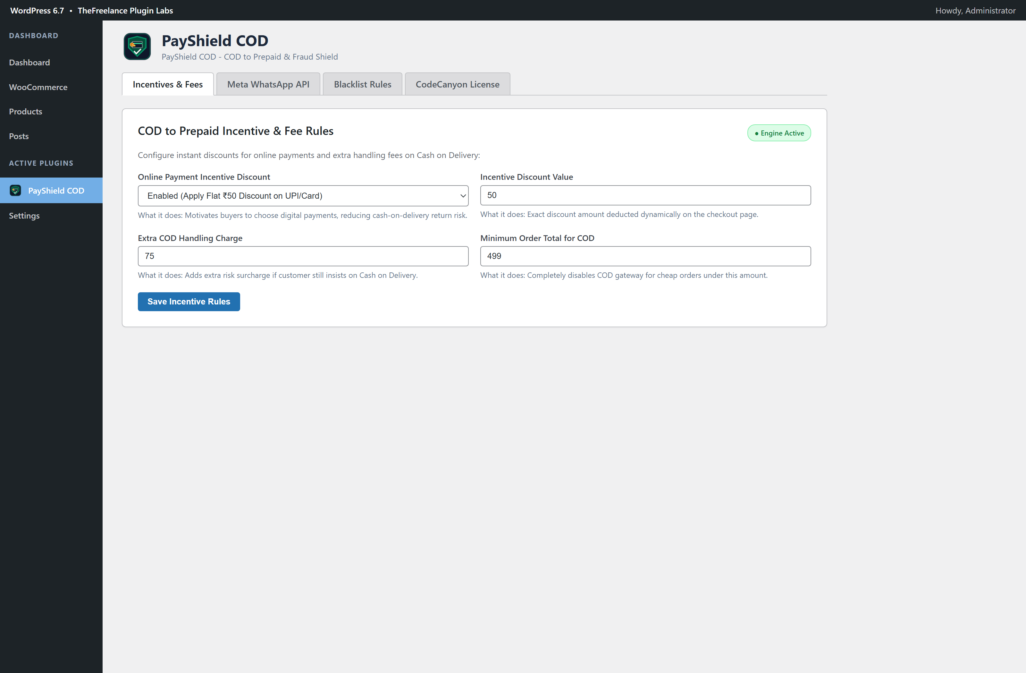The width and height of the screenshot is (1026, 673).
Task: Click the 'Online Payment Incentive Discount' label
Action: pos(204,177)
